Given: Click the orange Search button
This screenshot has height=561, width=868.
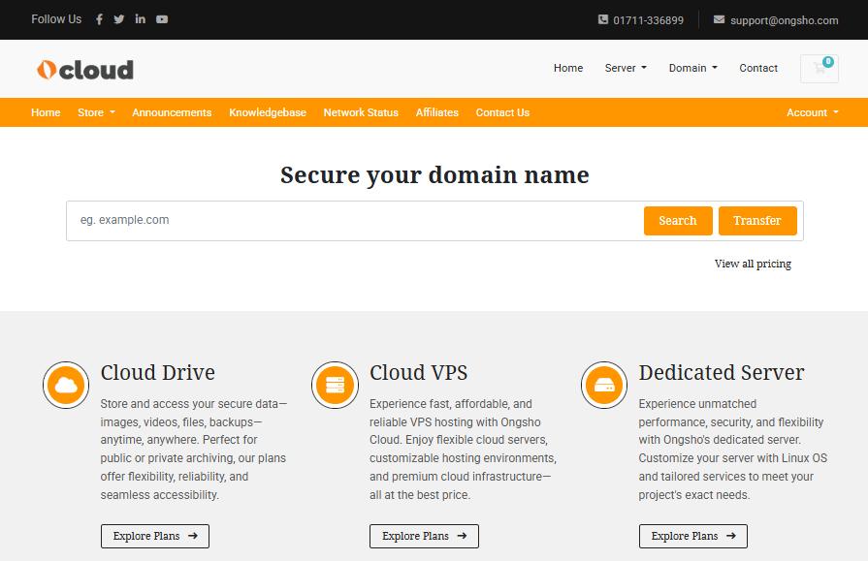Looking at the screenshot, I should coord(678,221).
